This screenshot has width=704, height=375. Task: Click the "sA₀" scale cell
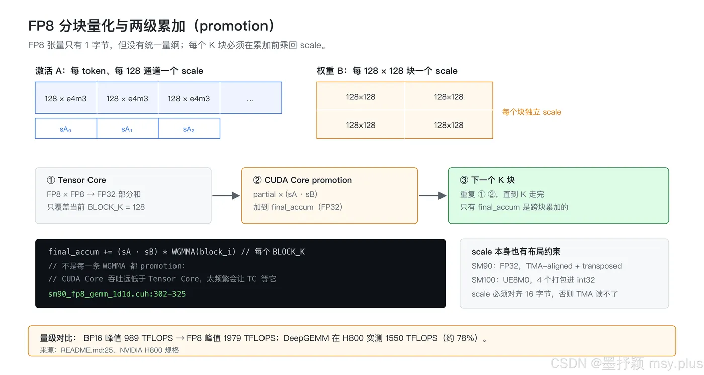click(x=66, y=129)
